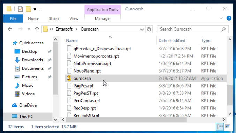The width and height of the screenshot is (236, 133).
Task: Click the Properties quick access toolbar icon
Action: click(21, 9)
